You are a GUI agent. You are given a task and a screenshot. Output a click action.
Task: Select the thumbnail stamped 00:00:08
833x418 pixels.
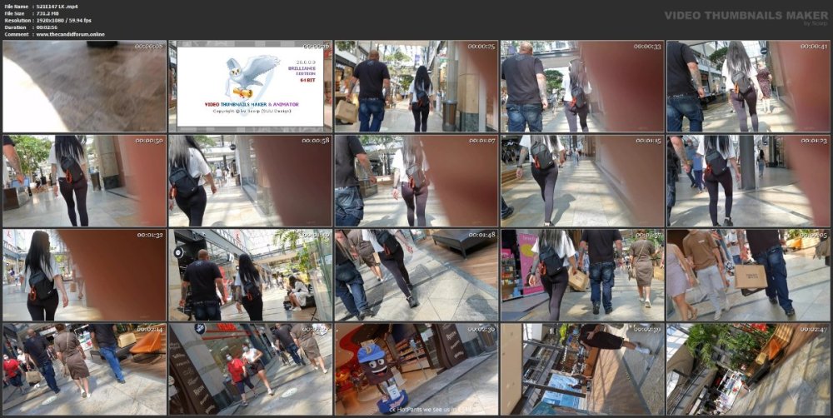(84, 87)
